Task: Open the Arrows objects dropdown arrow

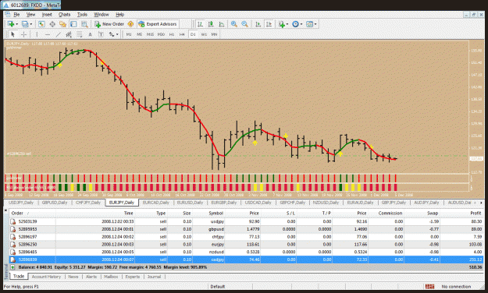Action: coord(117,35)
